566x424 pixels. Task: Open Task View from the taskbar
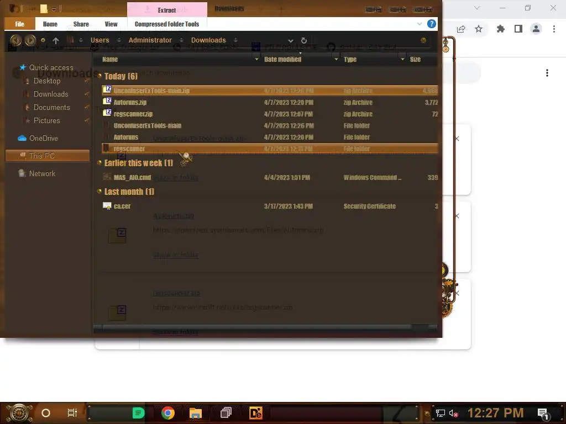[72, 413]
